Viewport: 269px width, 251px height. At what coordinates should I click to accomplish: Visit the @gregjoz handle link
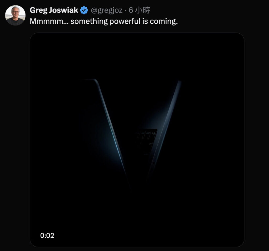coord(106,11)
